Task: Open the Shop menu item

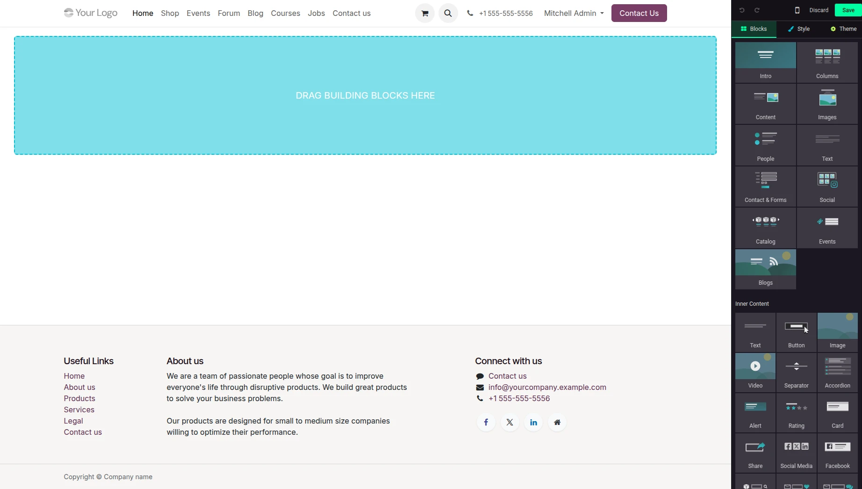Action: (x=170, y=13)
